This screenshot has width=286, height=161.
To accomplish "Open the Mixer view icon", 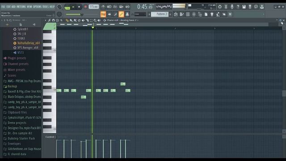I will pos(194,14).
